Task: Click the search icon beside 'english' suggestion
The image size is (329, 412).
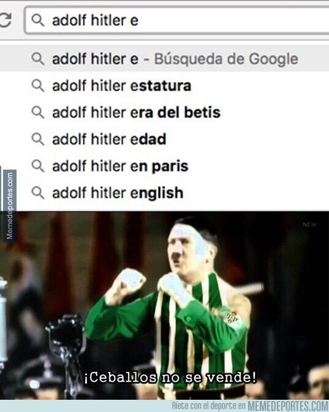Action: coord(38,193)
